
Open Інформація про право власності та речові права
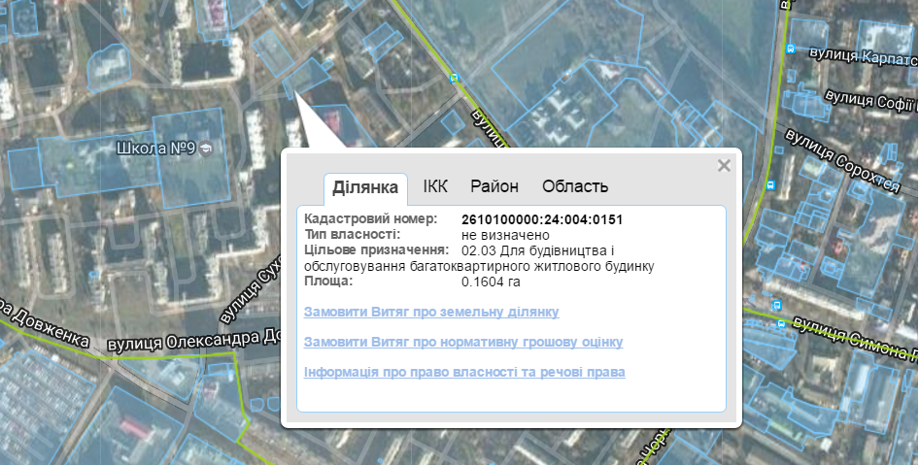(x=464, y=372)
